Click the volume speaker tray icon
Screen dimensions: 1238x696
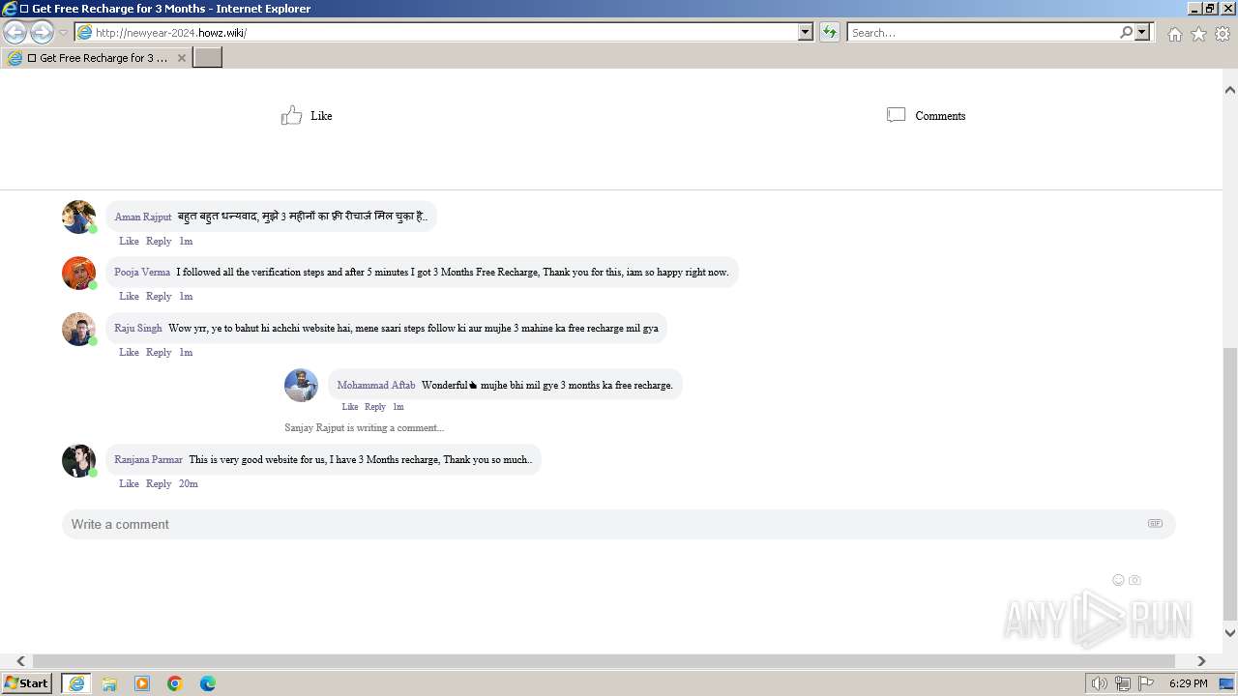click(1099, 683)
